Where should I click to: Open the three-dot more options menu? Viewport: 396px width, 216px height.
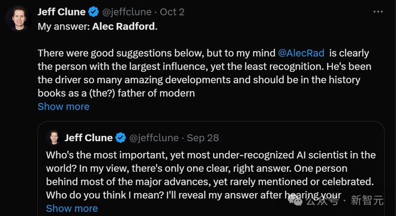pyautogui.click(x=378, y=11)
